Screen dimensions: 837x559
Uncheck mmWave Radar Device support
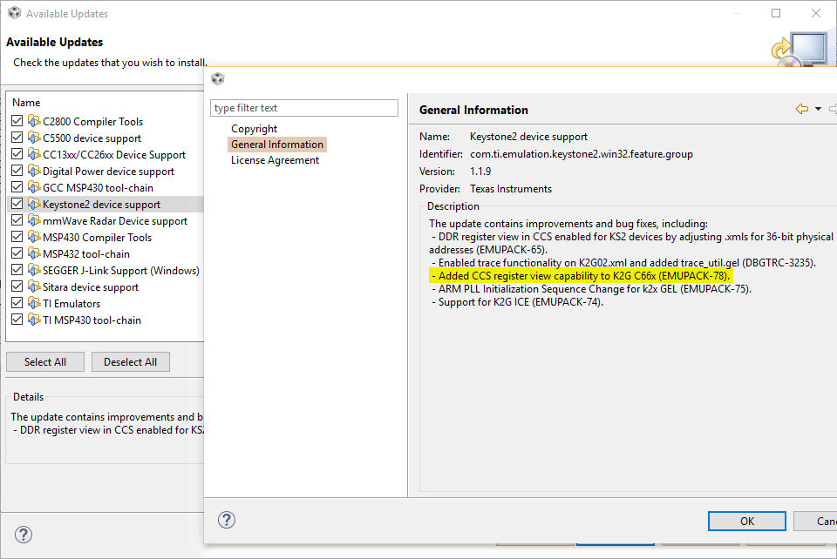[x=17, y=220]
